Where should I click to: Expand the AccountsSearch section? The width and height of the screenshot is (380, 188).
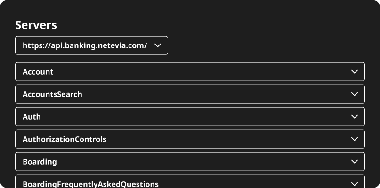190,94
